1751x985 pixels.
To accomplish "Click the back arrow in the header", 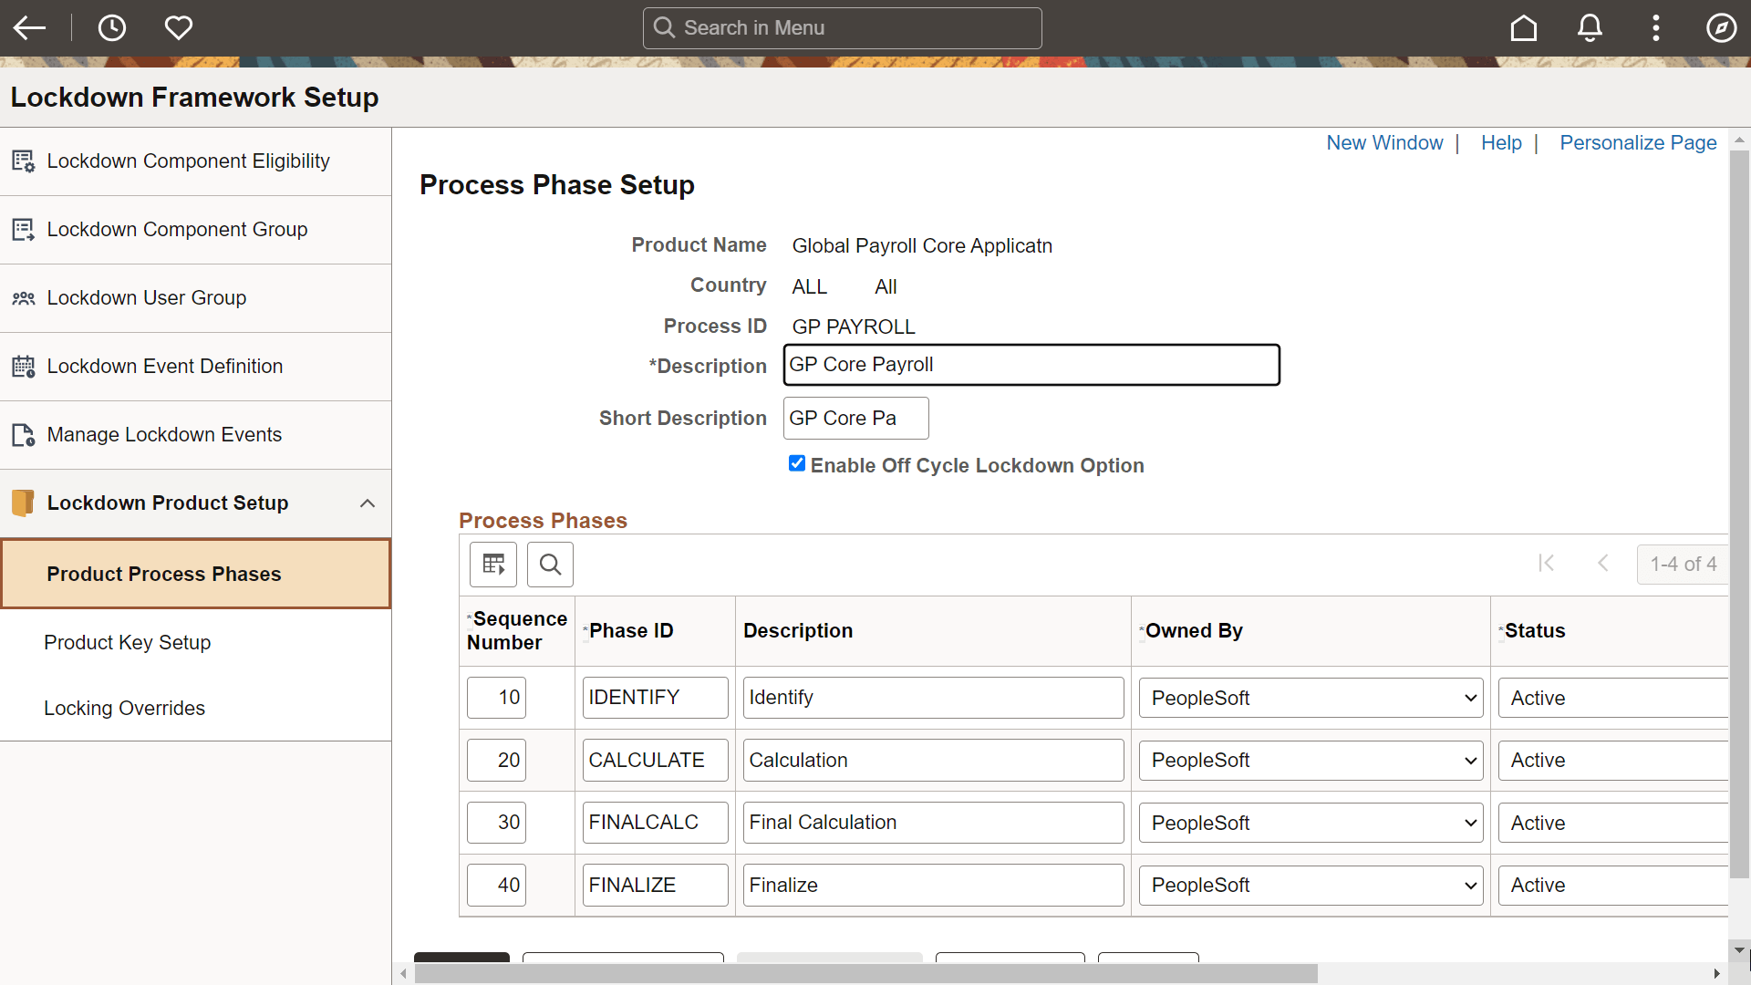I will 30,27.
